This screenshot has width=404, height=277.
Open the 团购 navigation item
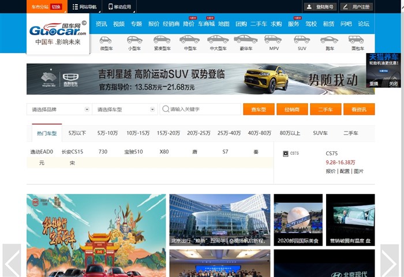(x=241, y=24)
